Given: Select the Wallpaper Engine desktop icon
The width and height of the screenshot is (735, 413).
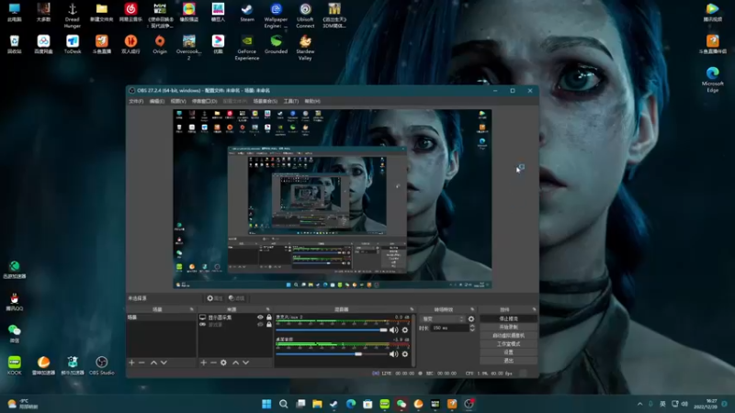Looking at the screenshot, I should [x=276, y=16].
